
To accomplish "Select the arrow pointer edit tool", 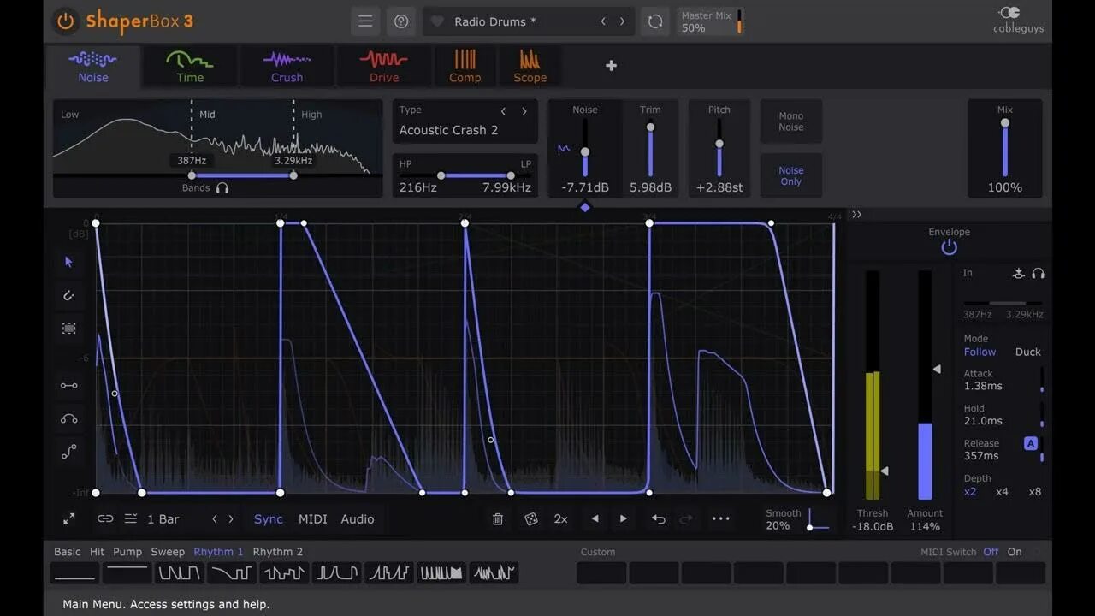I will (69, 262).
